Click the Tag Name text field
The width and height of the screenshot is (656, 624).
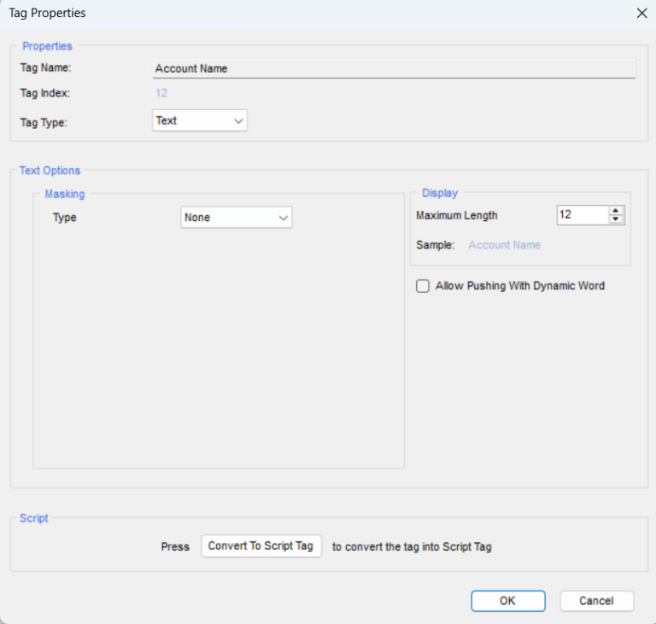pos(393,68)
